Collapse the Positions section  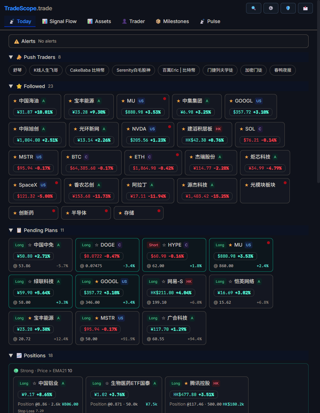tap(11, 356)
